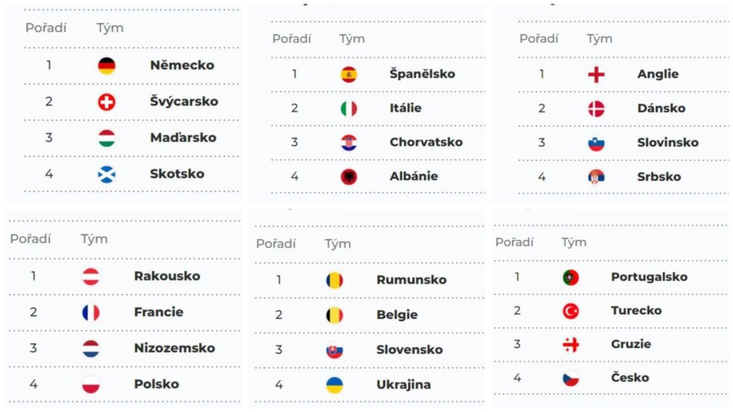Viewport: 733px width, 412px height.
Task: Click the Turkey flag icon
Action: click(571, 310)
